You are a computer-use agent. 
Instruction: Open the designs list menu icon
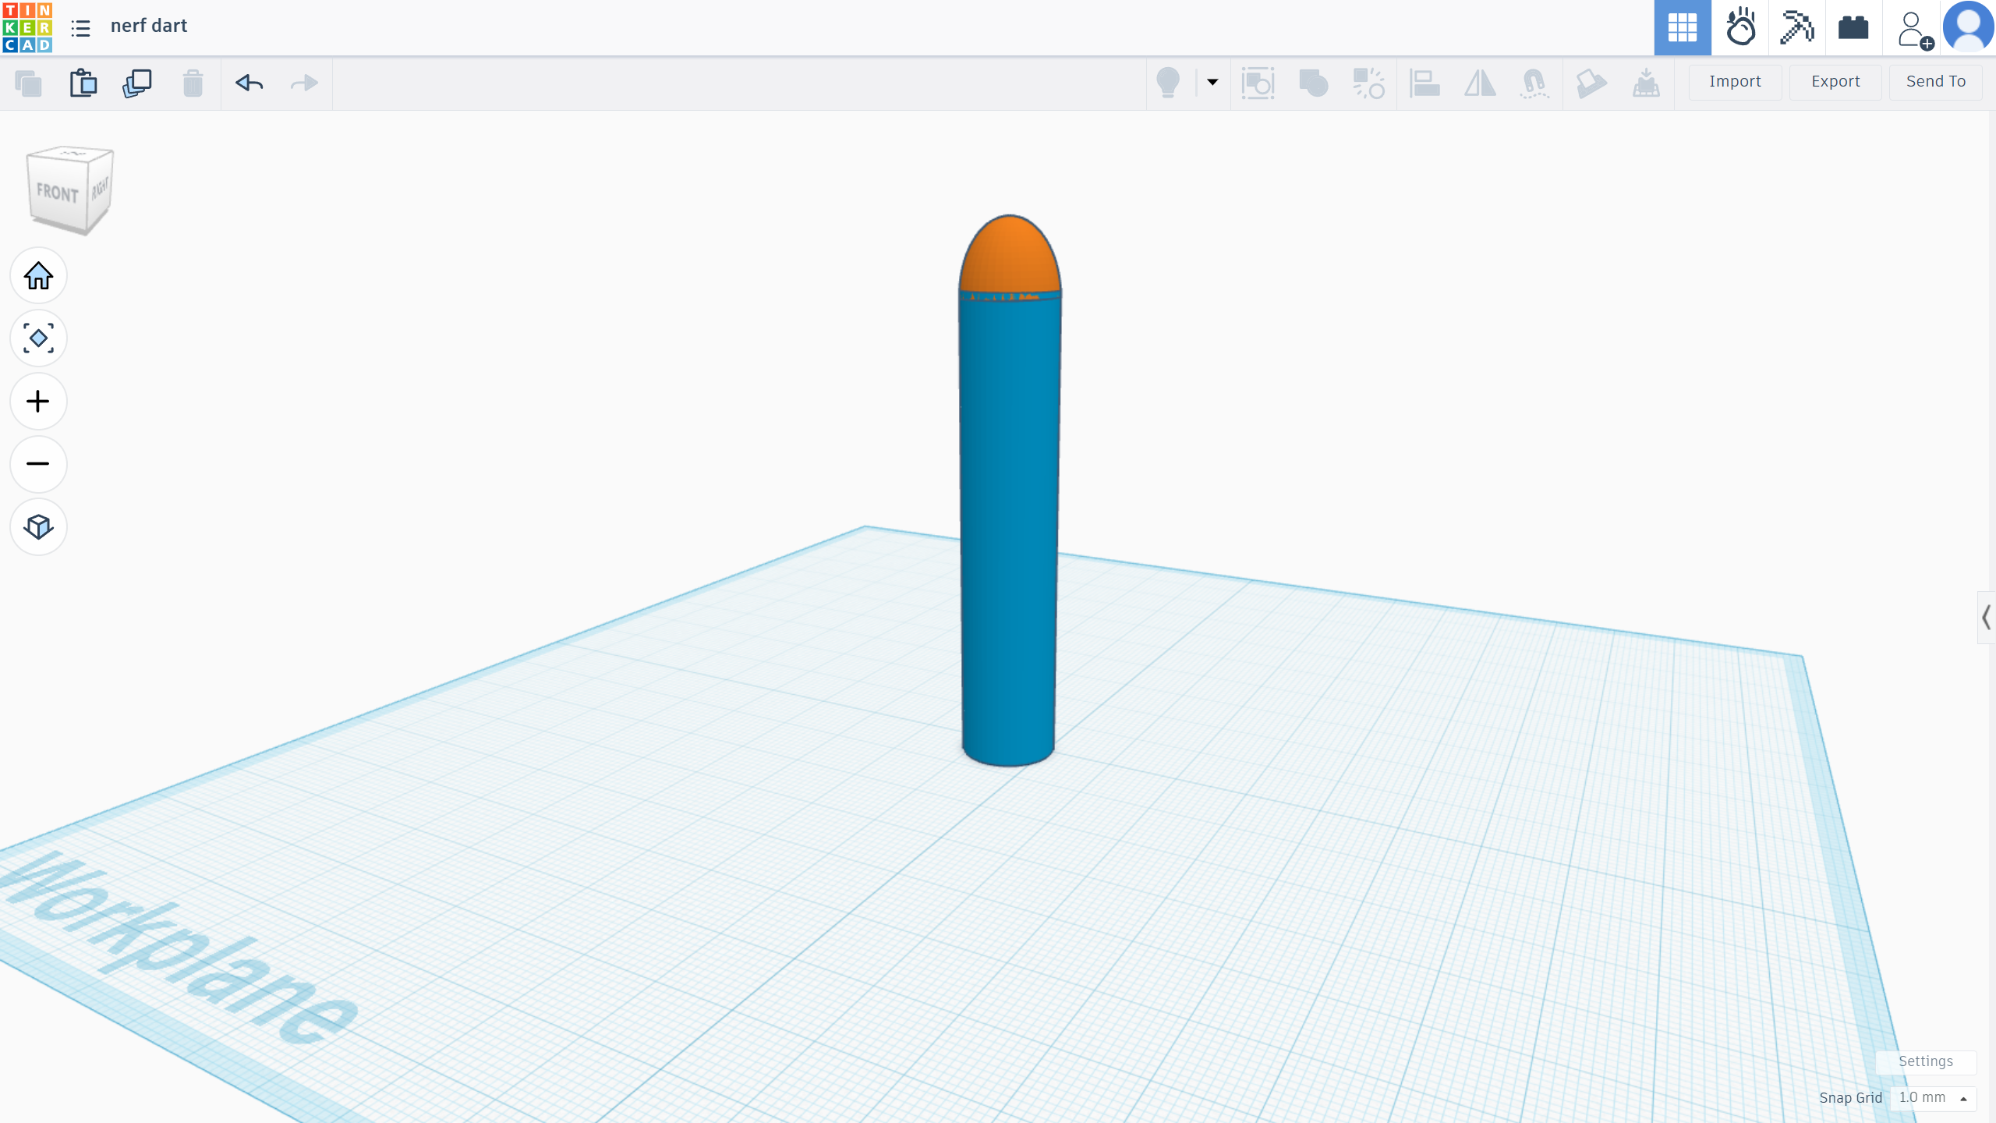[80, 28]
